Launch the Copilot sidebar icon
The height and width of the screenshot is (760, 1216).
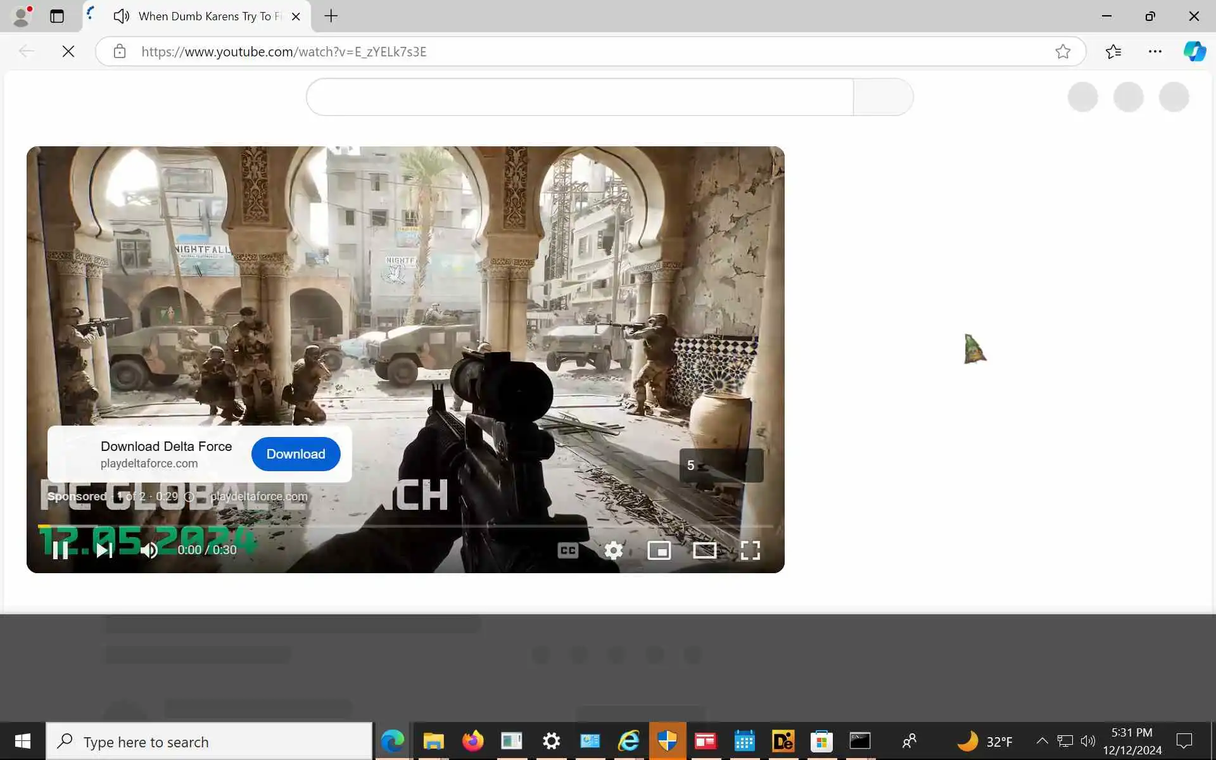coord(1194,51)
